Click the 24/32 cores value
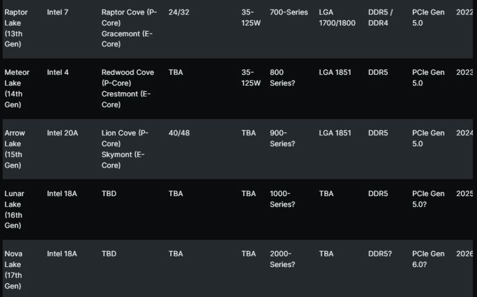This screenshot has height=297, width=477. pyautogui.click(x=179, y=12)
